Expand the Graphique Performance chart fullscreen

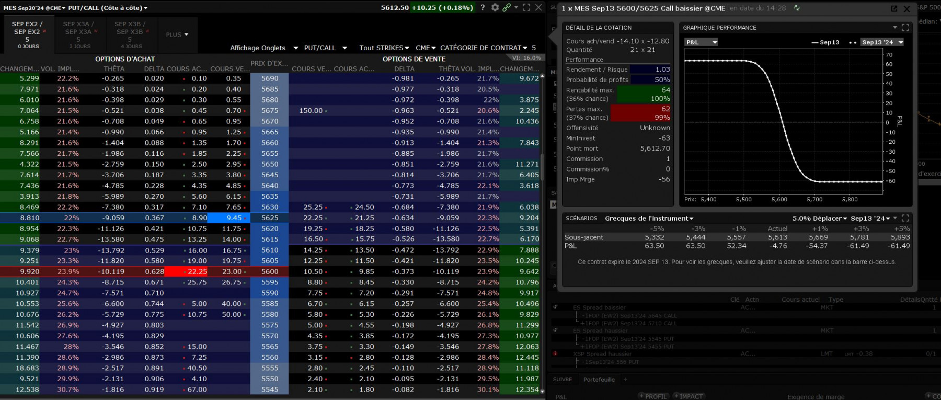click(x=905, y=27)
